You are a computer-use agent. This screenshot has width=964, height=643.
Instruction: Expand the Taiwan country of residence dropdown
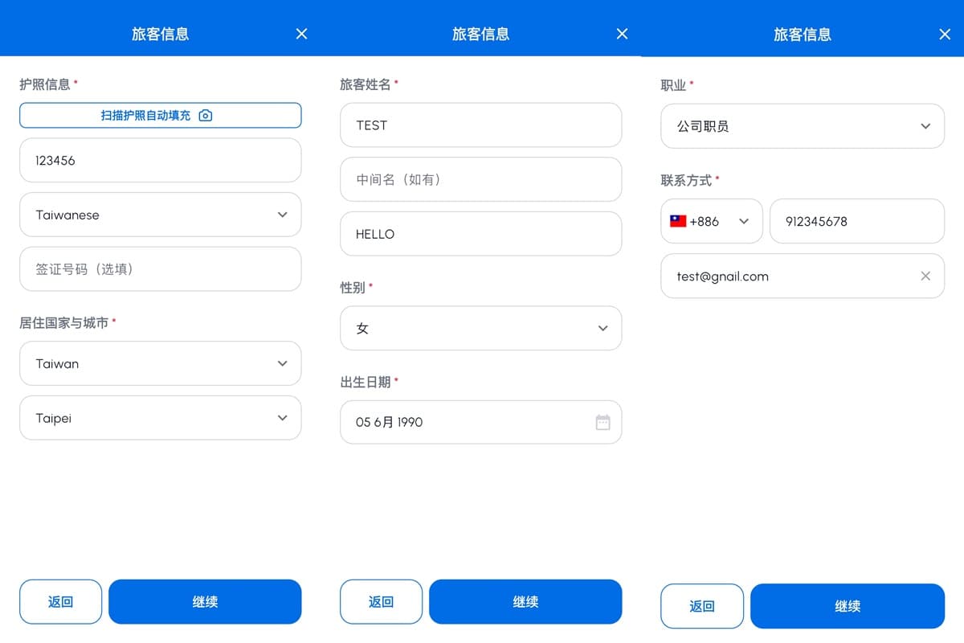161,363
